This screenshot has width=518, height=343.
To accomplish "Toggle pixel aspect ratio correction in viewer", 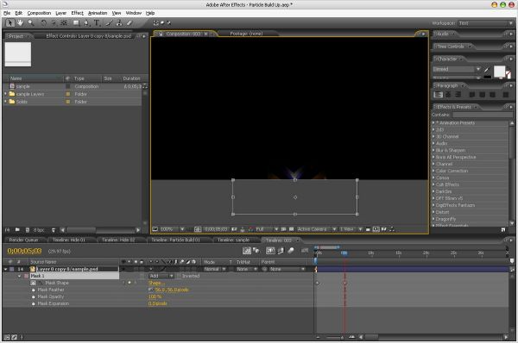I will (368, 229).
